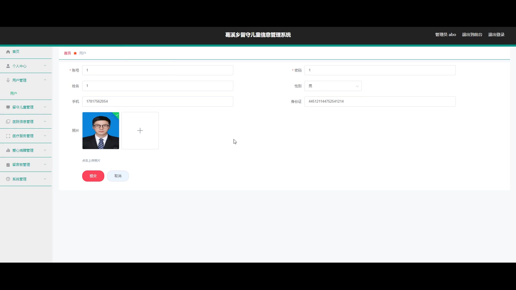
Task: Click the 手机 phone number field
Action: click(157, 102)
